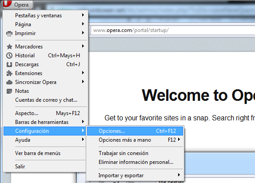Click the note icon beside Notas
Image resolution: width=255 pixels, height=183 pixels.
[x=9, y=91]
